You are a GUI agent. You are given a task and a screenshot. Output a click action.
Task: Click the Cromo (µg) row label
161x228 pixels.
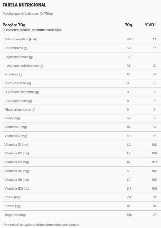click(12, 206)
